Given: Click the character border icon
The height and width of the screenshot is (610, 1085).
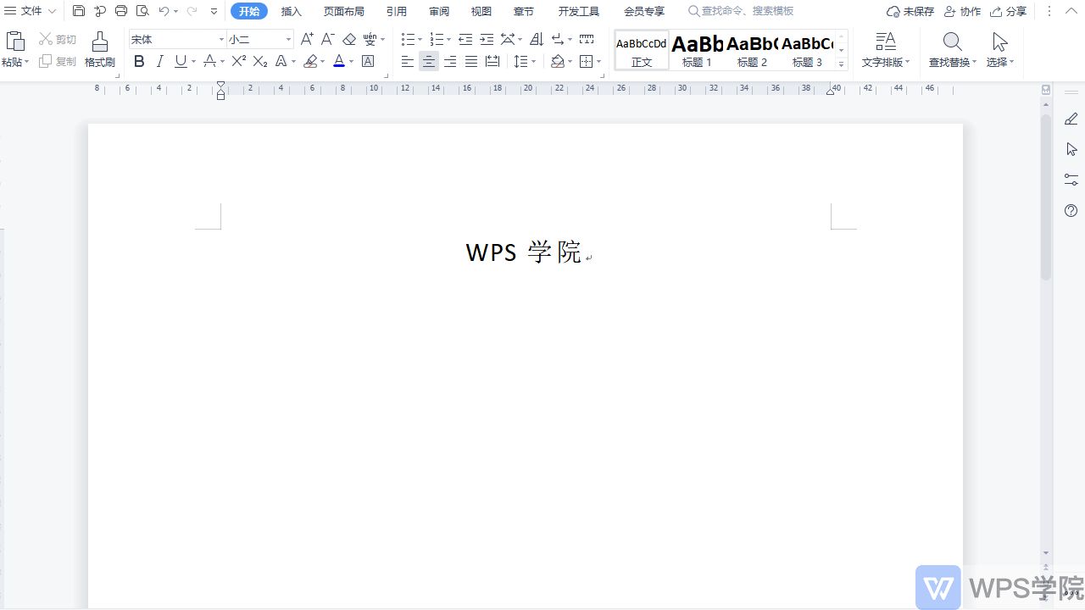Looking at the screenshot, I should [x=367, y=61].
